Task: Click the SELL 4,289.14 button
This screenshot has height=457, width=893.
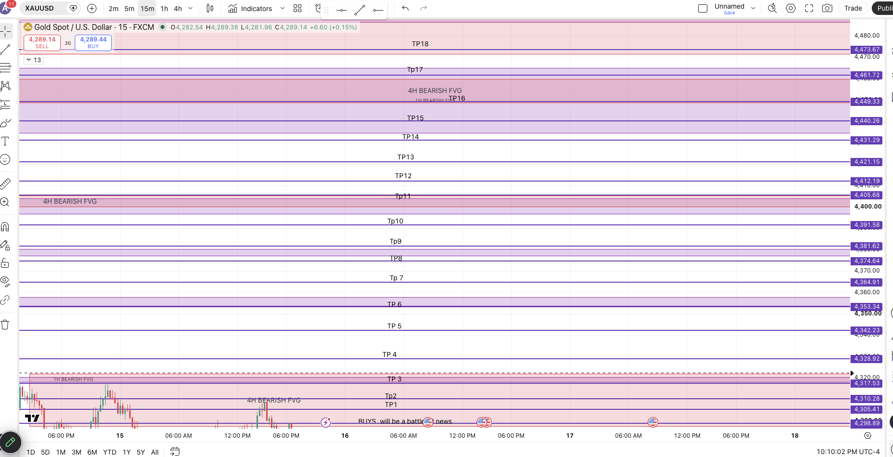Action: tap(42, 42)
